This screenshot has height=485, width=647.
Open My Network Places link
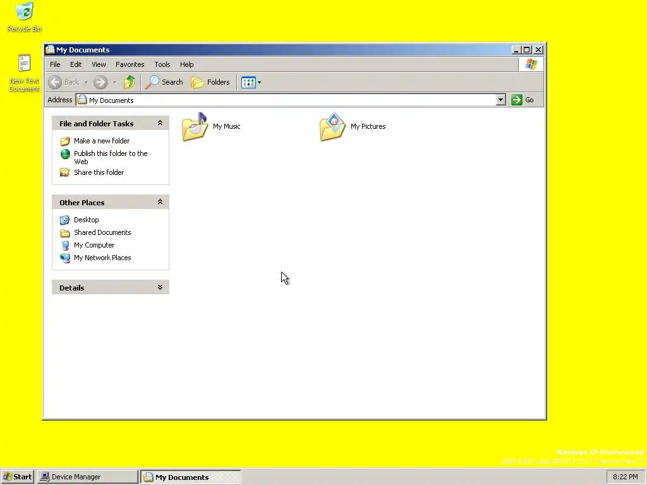pos(102,258)
